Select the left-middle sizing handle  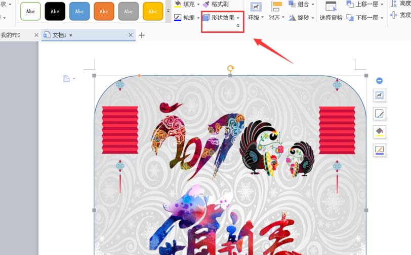(94, 210)
